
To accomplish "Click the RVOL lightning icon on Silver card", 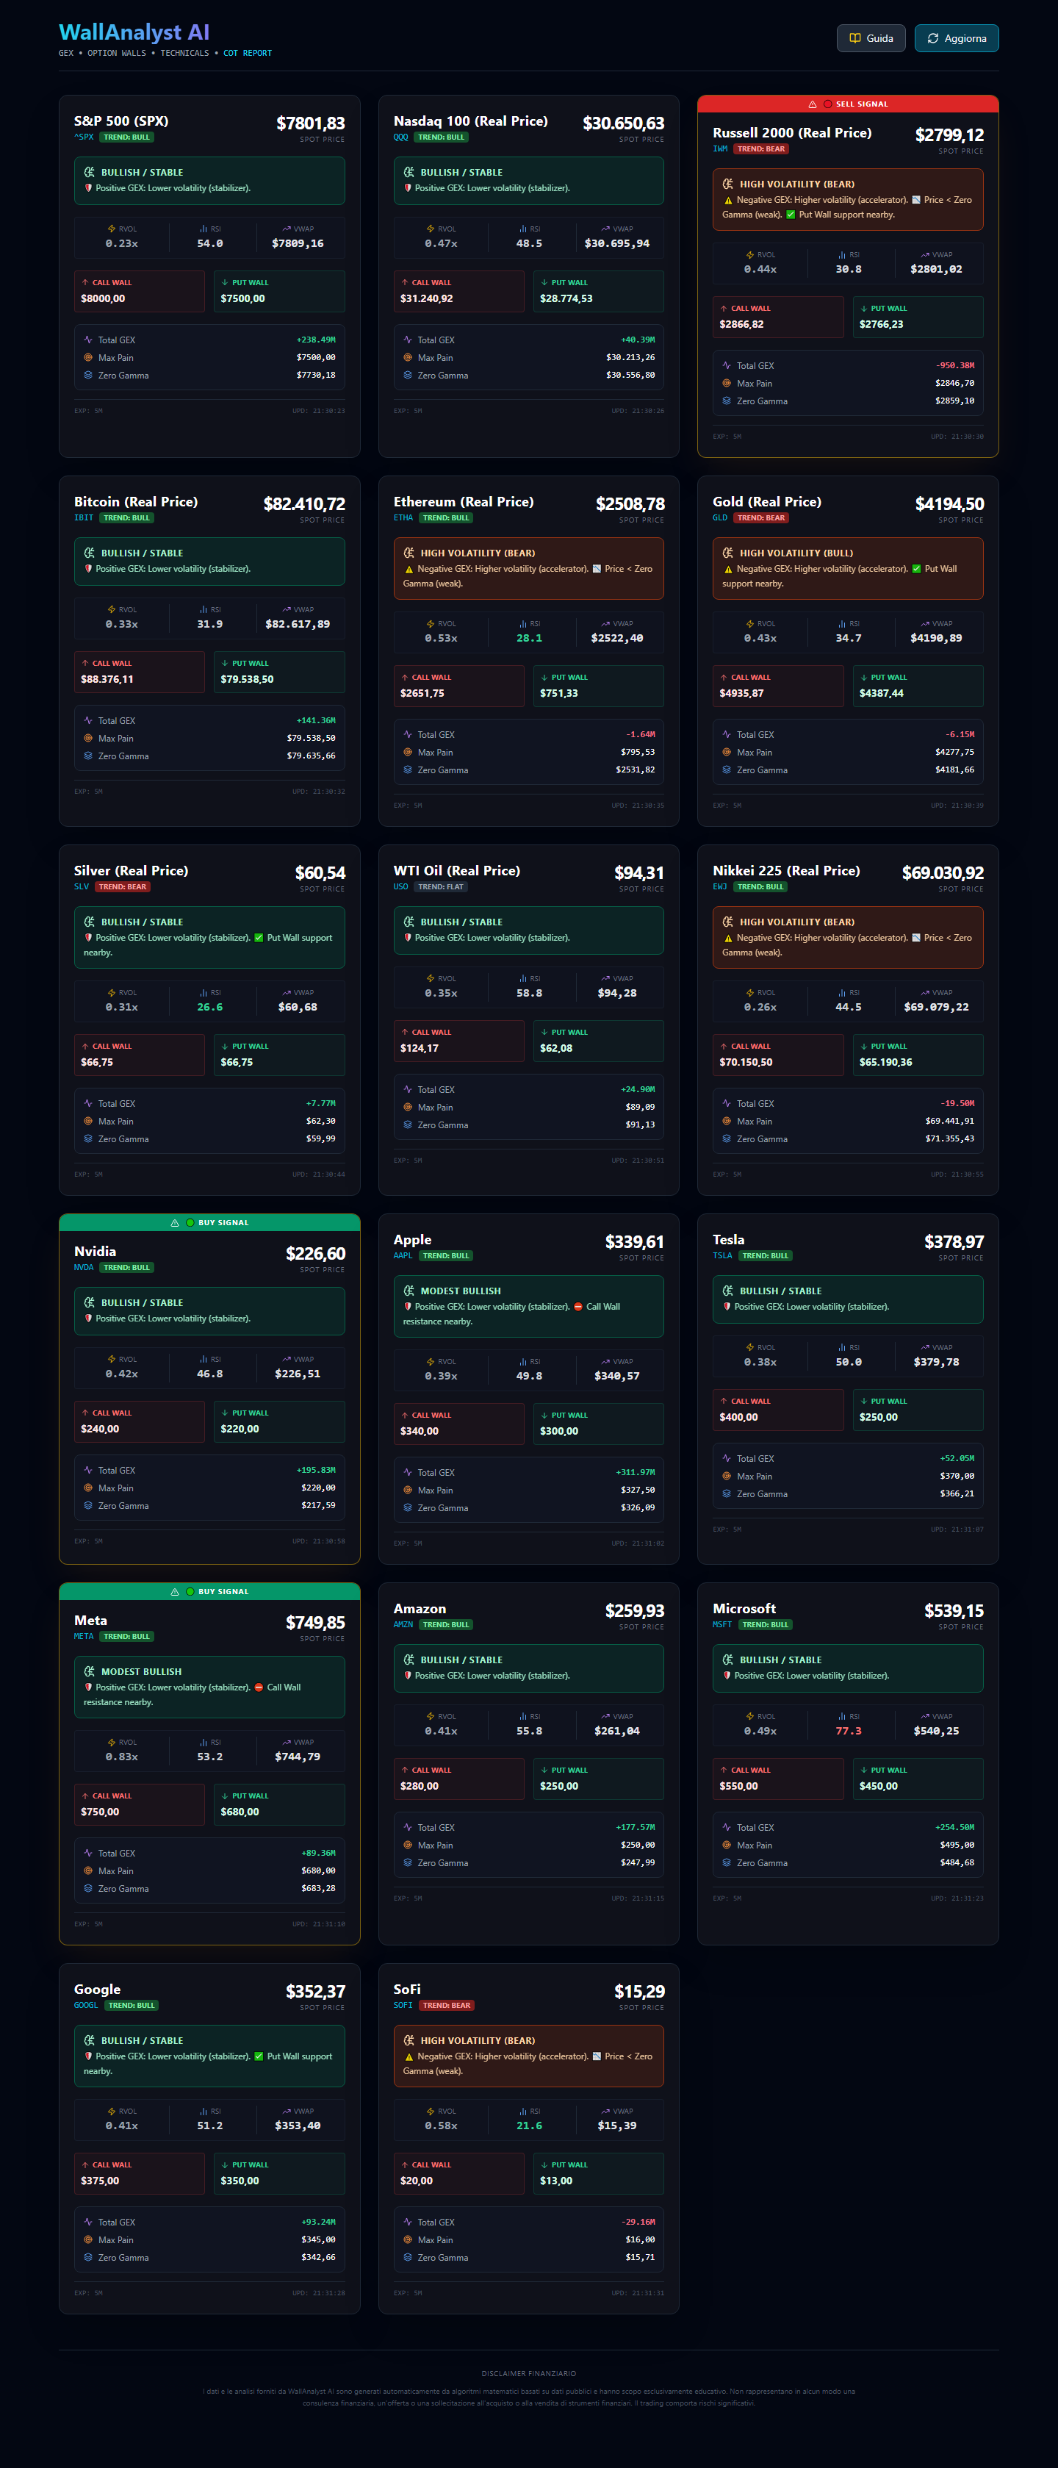I will tap(111, 992).
